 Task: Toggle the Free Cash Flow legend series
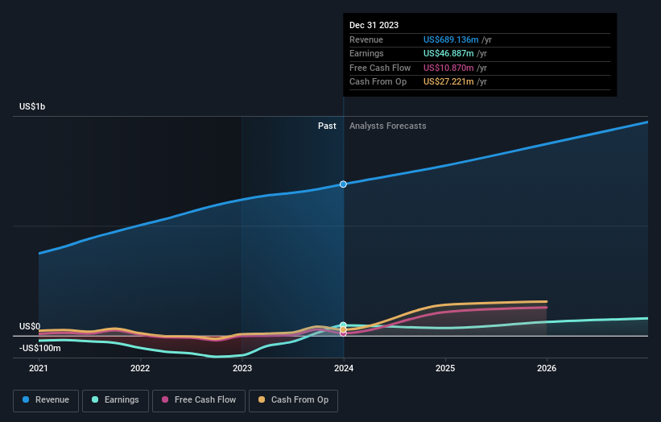199,400
